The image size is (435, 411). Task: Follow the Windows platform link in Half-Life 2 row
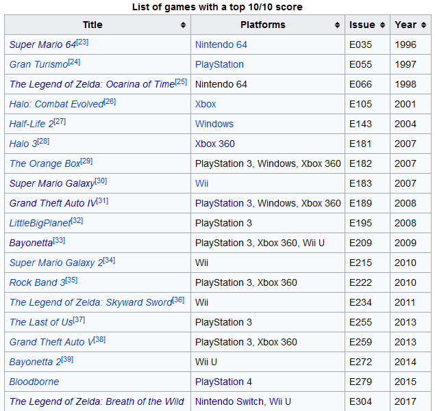214,124
